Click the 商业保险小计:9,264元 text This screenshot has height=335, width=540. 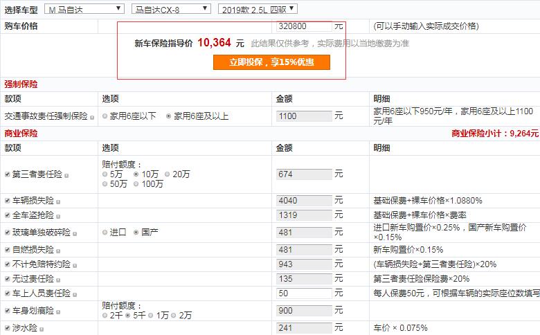495,134
